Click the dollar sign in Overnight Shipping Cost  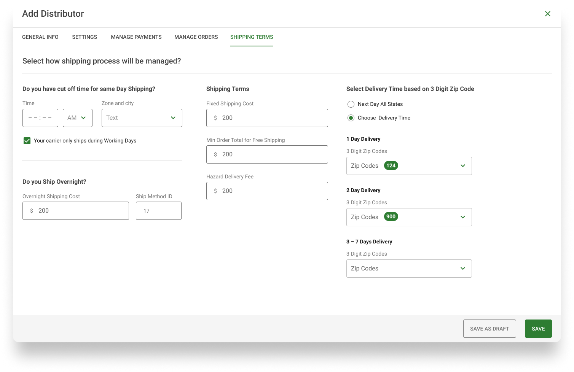click(x=32, y=211)
